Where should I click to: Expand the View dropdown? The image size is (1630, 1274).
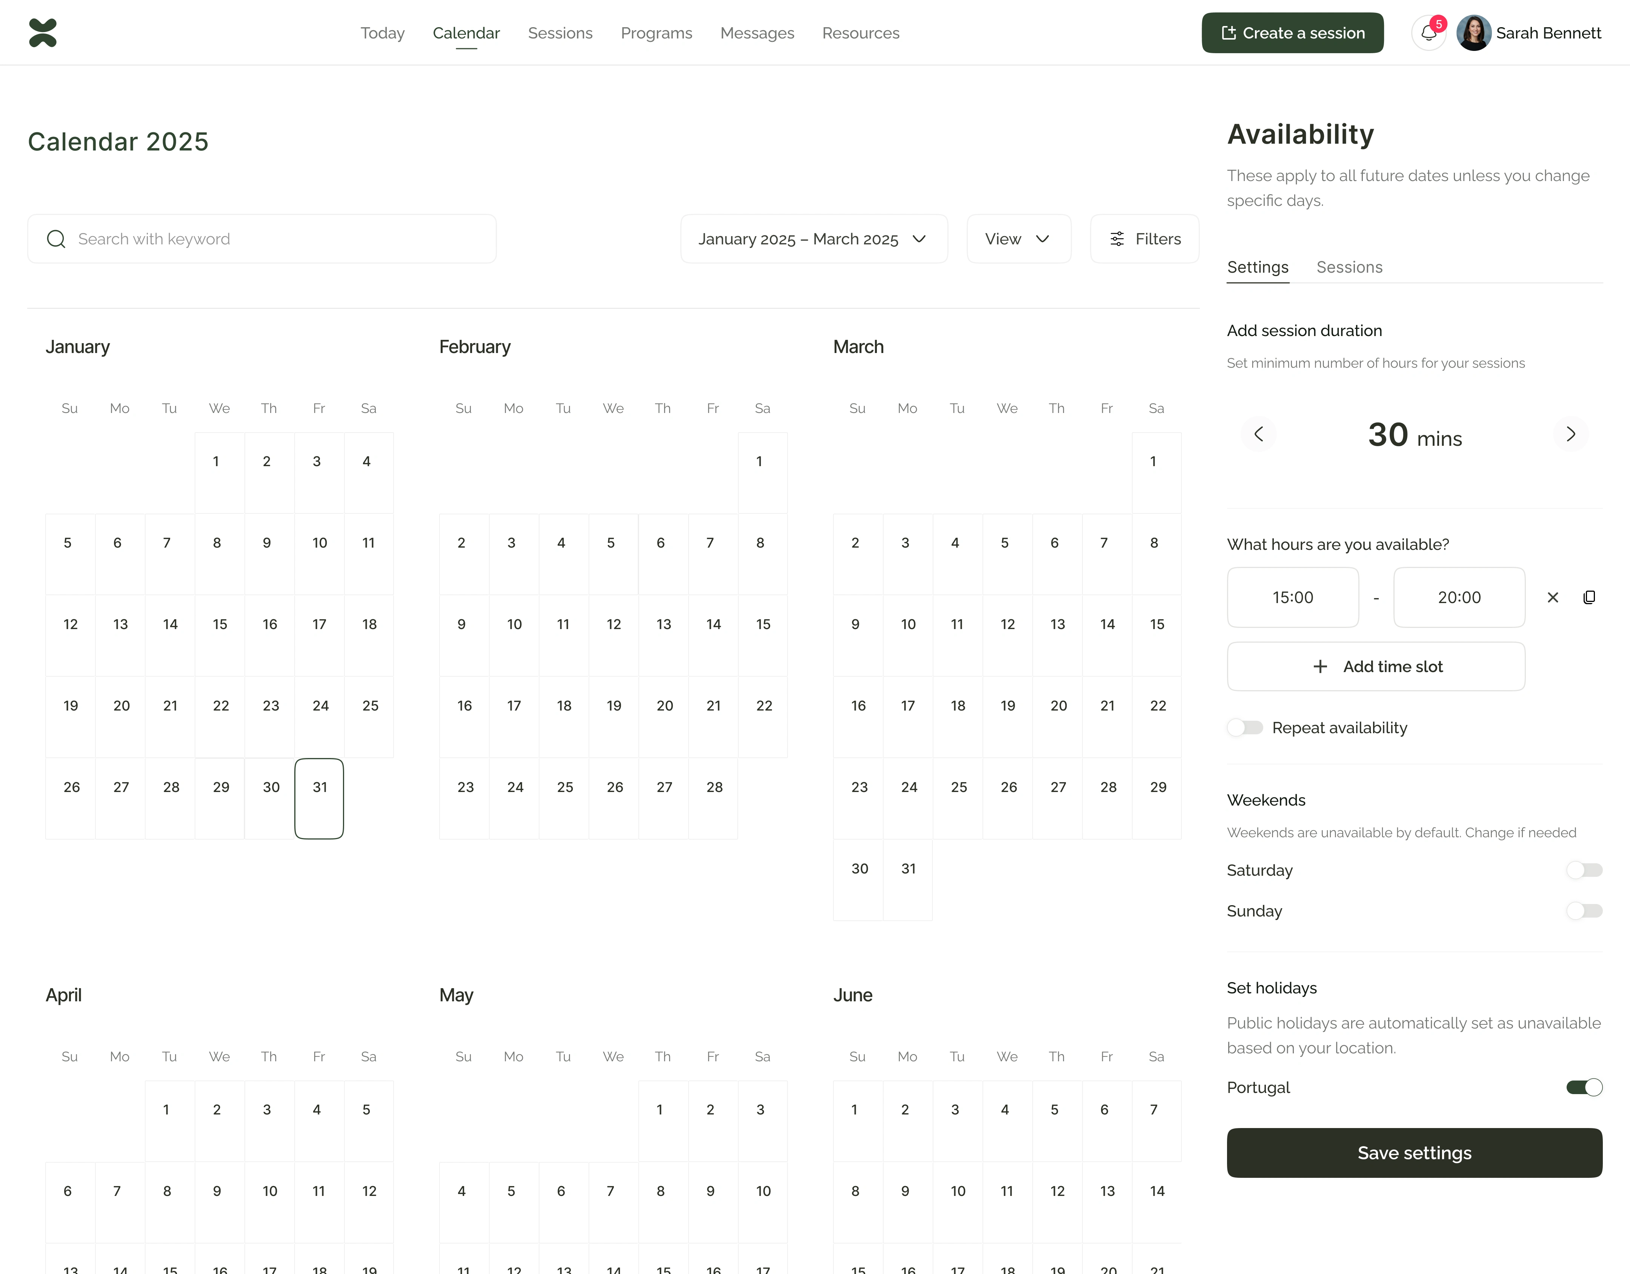point(1018,239)
